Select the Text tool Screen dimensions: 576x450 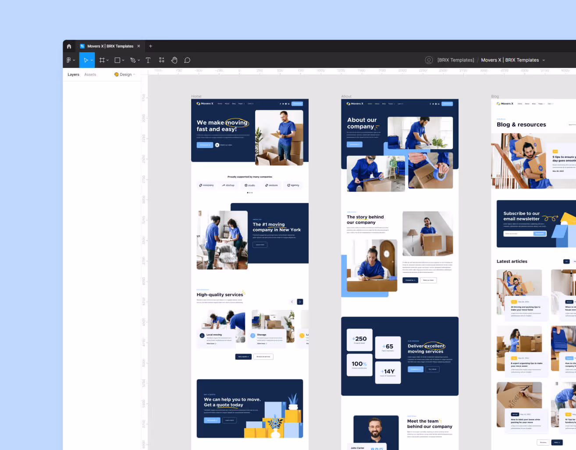click(x=148, y=60)
